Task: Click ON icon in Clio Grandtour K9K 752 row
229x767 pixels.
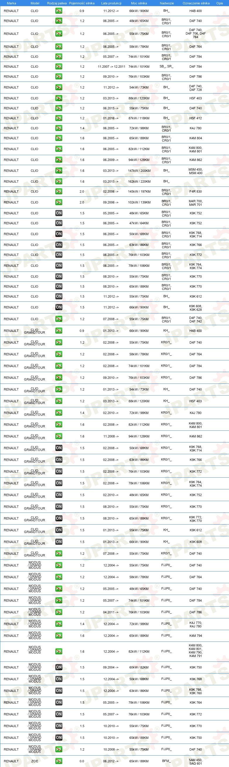Action: coord(59,495)
